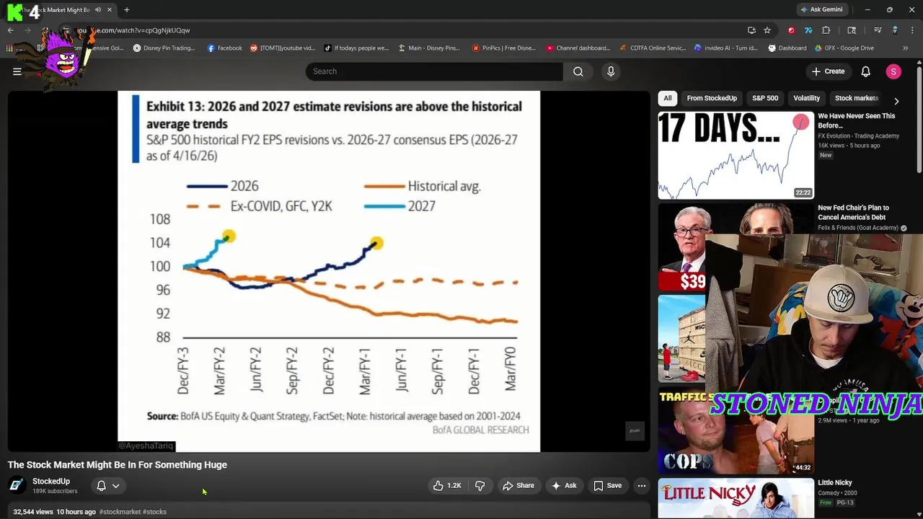Open the Create dropdown button
The height and width of the screenshot is (519, 923).
click(828, 71)
